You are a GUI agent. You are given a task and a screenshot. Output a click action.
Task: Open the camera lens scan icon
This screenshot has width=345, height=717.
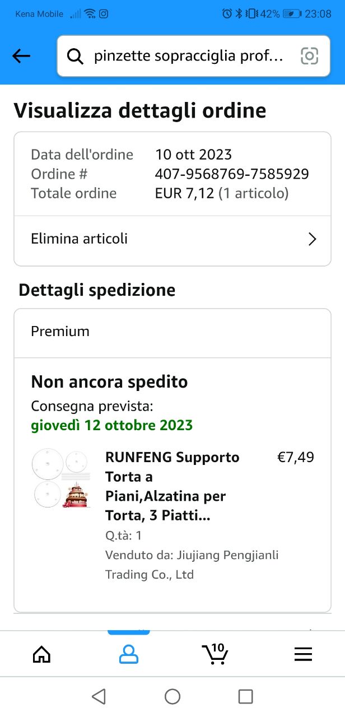pyautogui.click(x=309, y=56)
